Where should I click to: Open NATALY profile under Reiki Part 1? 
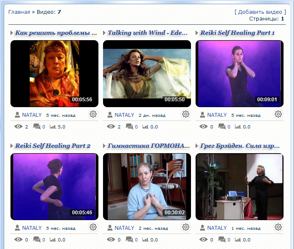coord(217,115)
